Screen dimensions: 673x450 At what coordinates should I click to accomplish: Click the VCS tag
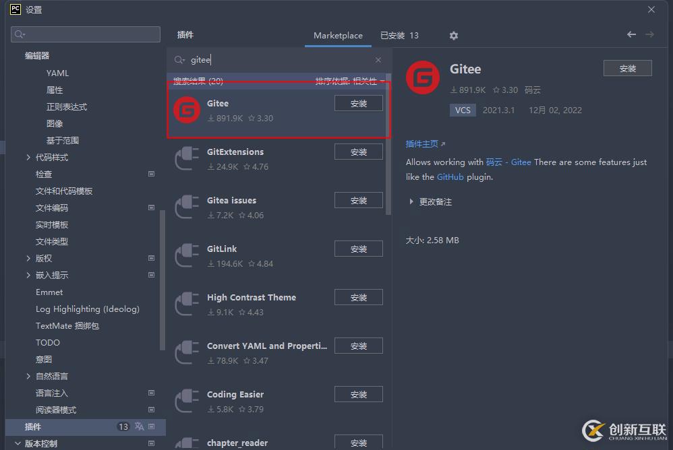[463, 110]
